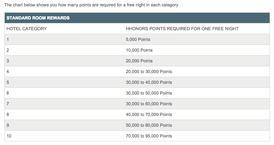Select the Hotel Category column heading
This screenshot has height=145, width=274.
point(27,29)
